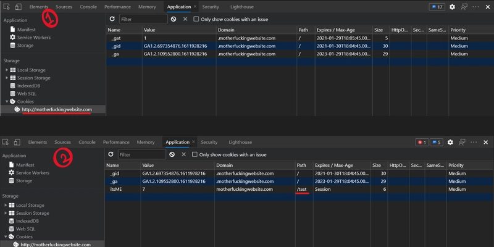Image resolution: width=494 pixels, height=247 pixels.
Task: Toggle device emulation icon in upper DevTools panel
Action: [19, 7]
